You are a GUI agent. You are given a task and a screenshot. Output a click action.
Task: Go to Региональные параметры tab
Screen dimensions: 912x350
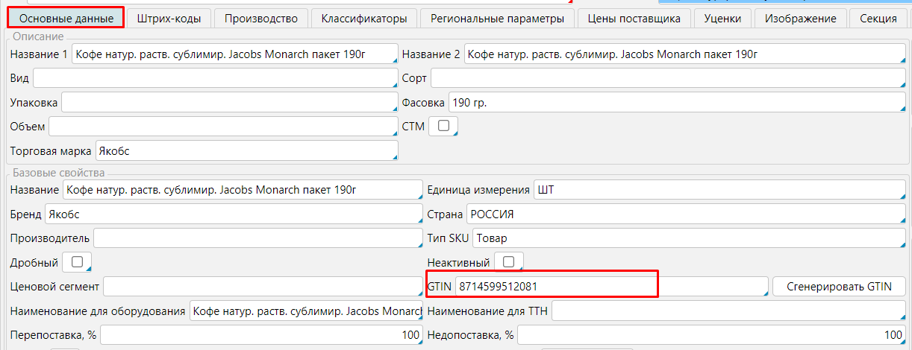pyautogui.click(x=497, y=19)
